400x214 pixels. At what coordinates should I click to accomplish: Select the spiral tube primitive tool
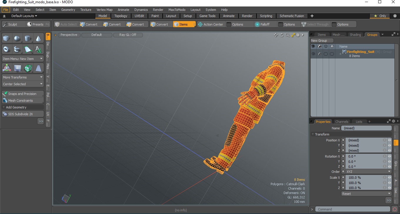(17, 49)
